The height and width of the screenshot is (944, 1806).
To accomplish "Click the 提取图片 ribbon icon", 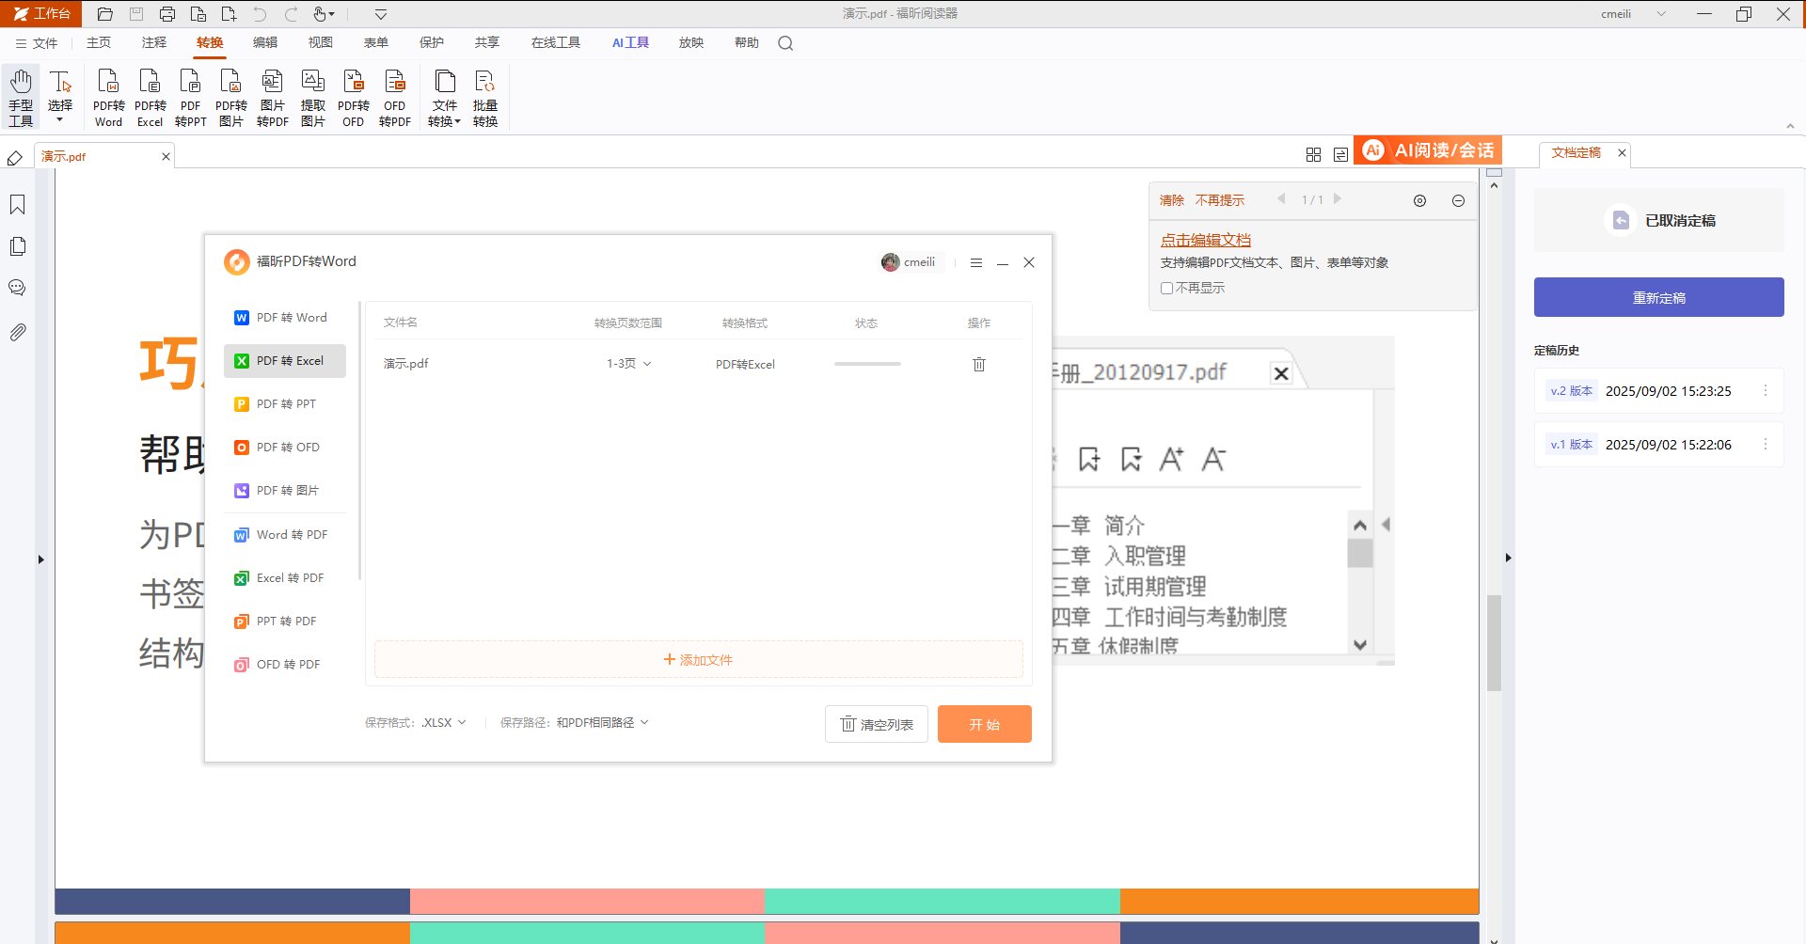I will (312, 98).
